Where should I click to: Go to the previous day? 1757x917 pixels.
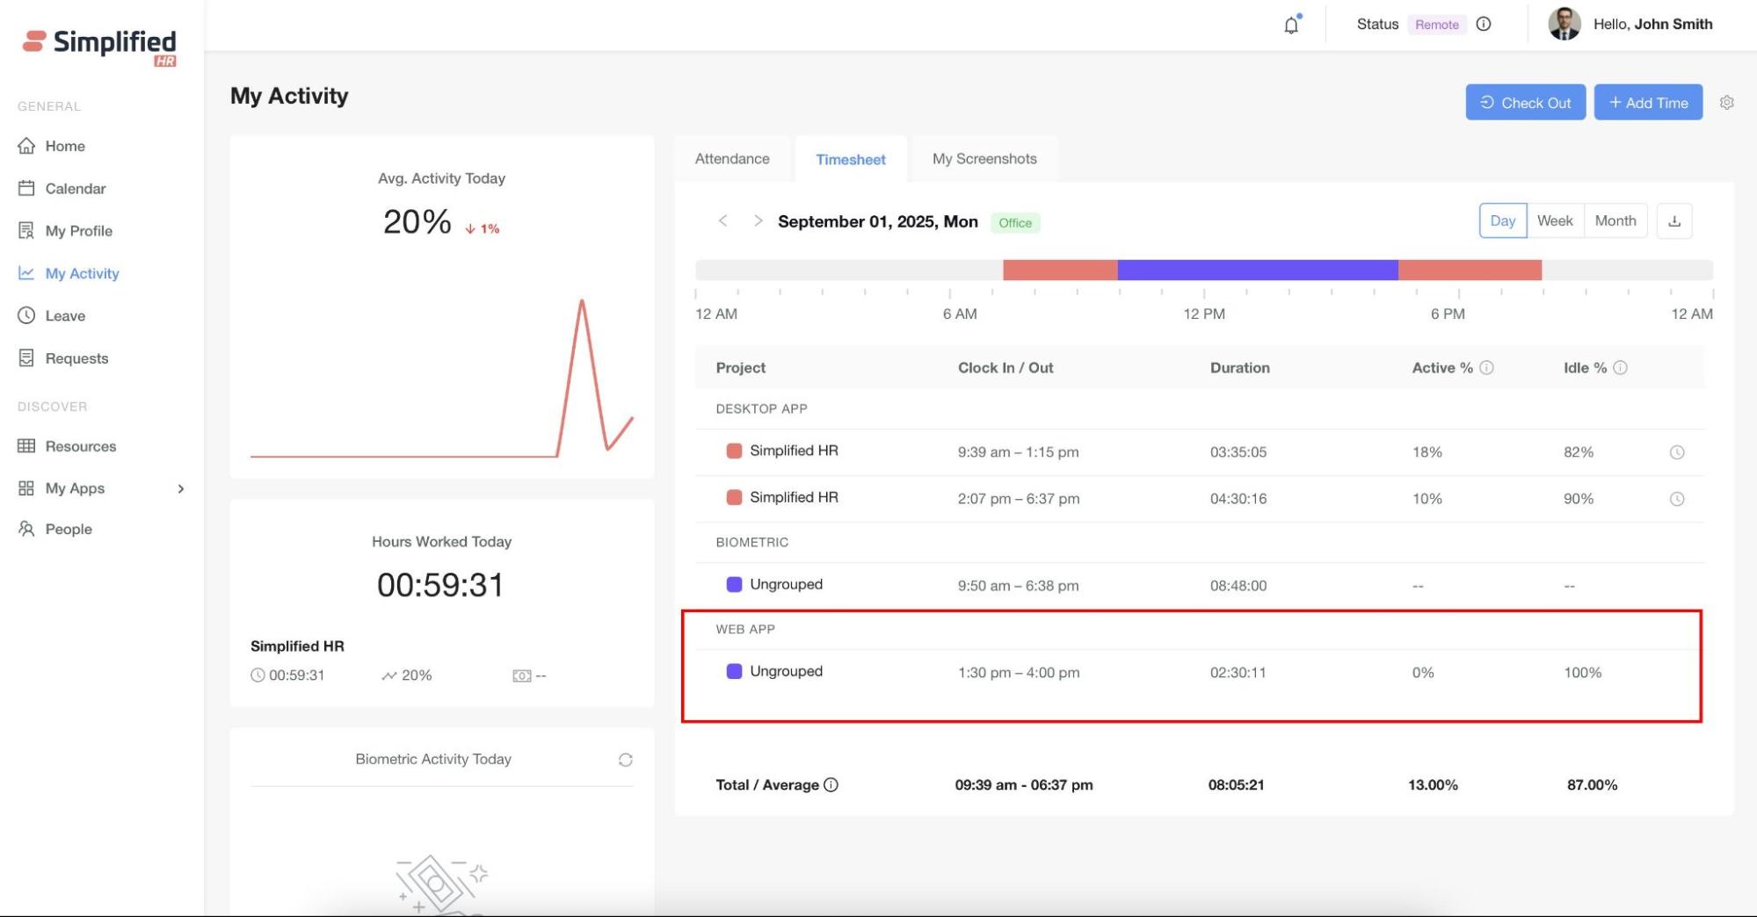[722, 221]
